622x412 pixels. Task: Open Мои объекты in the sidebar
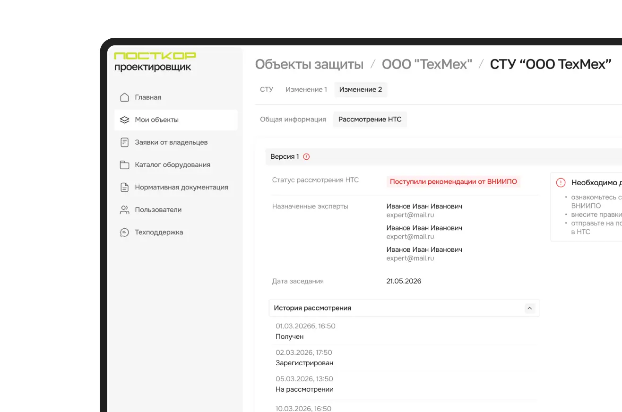(x=176, y=120)
